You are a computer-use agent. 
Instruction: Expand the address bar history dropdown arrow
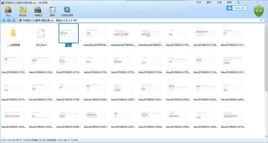coord(265,20)
